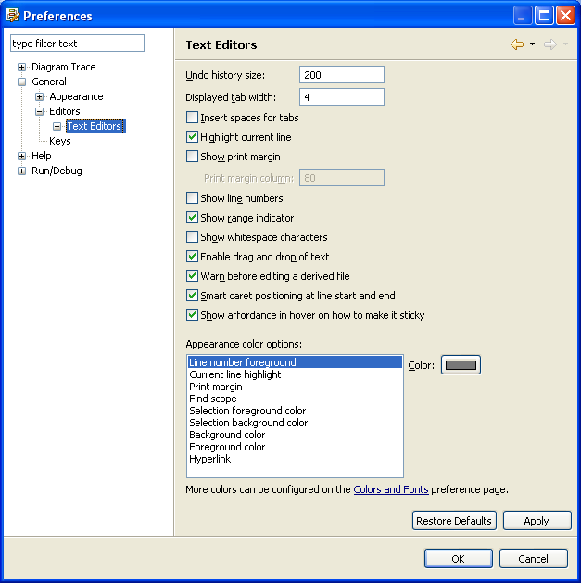Select Text Editors in the tree
The width and height of the screenshot is (581, 583).
[x=94, y=126]
